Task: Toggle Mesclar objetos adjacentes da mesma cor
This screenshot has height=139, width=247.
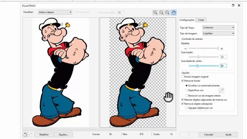Action: coord(183,100)
